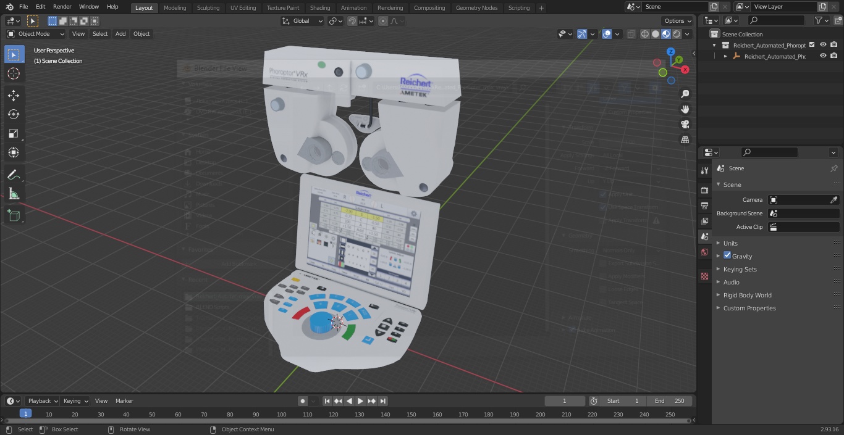The height and width of the screenshot is (435, 844).
Task: Open Global transform orientation dropdown
Action: 302,21
